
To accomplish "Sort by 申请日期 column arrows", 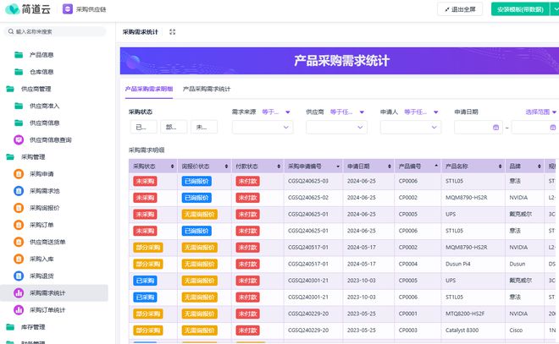I will tap(390, 167).
